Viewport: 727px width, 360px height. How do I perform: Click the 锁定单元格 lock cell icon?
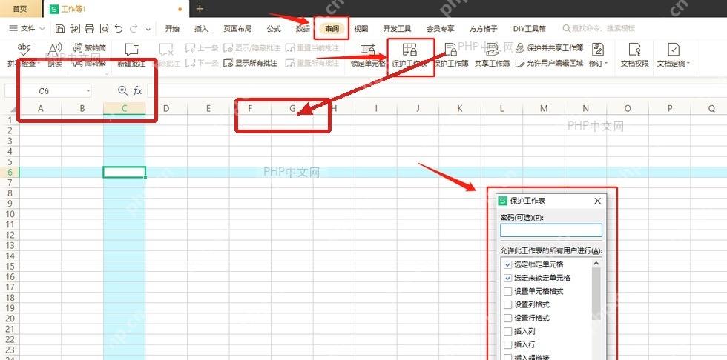tap(368, 49)
